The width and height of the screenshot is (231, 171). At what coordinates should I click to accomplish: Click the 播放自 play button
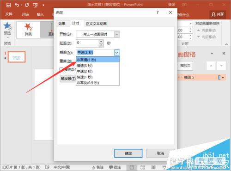click(x=185, y=66)
